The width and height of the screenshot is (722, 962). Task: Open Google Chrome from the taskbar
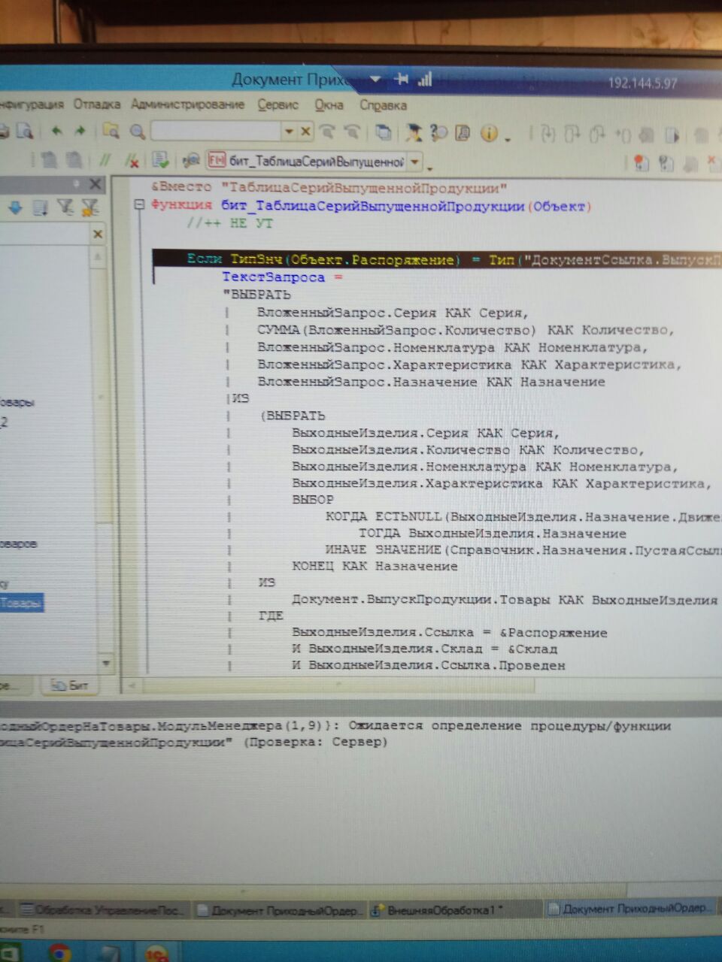(59, 952)
